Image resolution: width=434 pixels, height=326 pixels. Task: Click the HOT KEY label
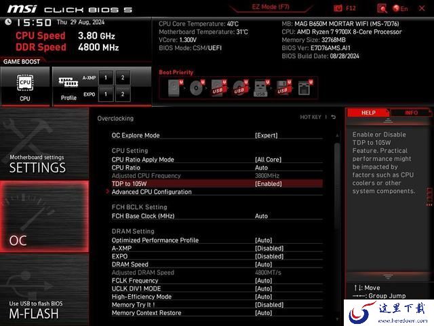coord(311,117)
